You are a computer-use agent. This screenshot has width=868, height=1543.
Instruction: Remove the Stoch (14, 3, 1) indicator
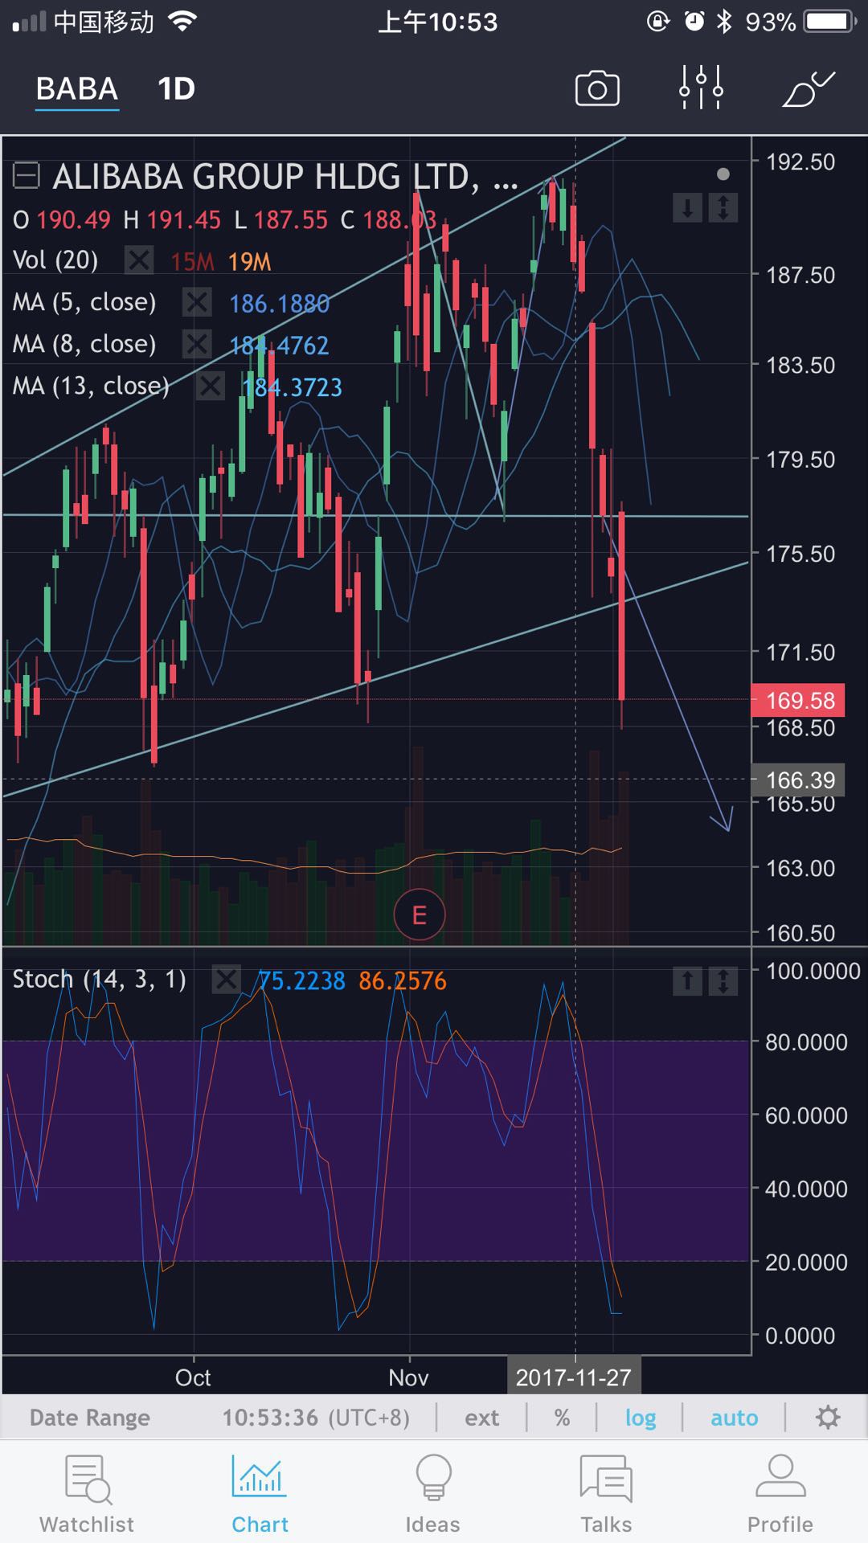click(x=227, y=980)
